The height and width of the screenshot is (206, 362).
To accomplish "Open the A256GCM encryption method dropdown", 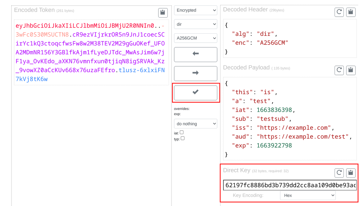I will [195, 38].
